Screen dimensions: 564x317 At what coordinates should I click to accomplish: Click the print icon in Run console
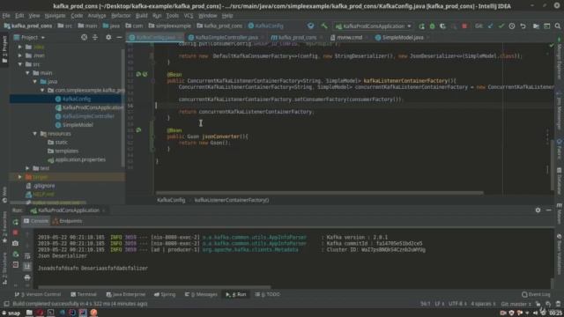point(27,277)
